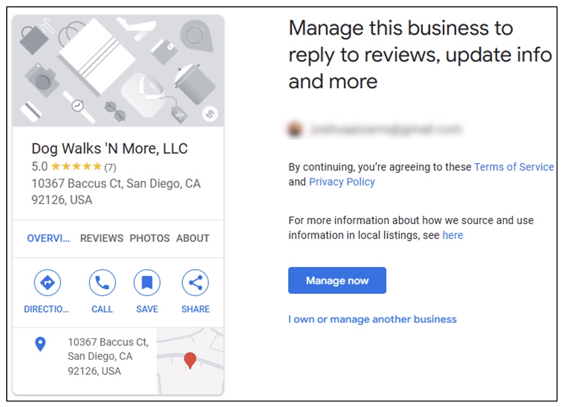
Task: Go to the Photos tab
Action: point(149,238)
